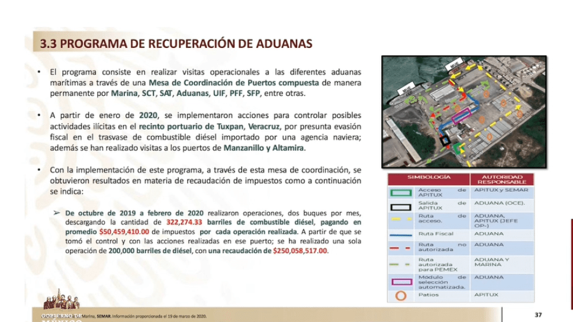
Task: Click the blue Ruta Fiscal line symbol
Action: tap(402, 234)
